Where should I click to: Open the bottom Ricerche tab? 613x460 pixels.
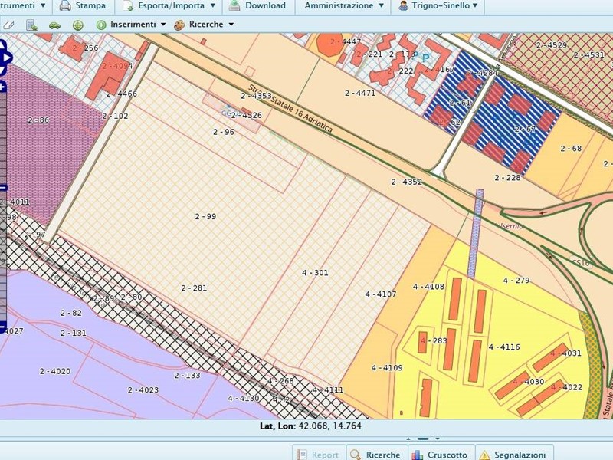tap(375, 454)
